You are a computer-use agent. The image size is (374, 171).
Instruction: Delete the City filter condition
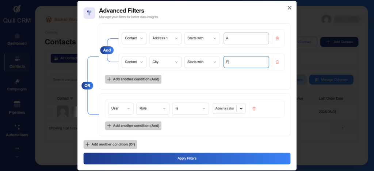277,62
